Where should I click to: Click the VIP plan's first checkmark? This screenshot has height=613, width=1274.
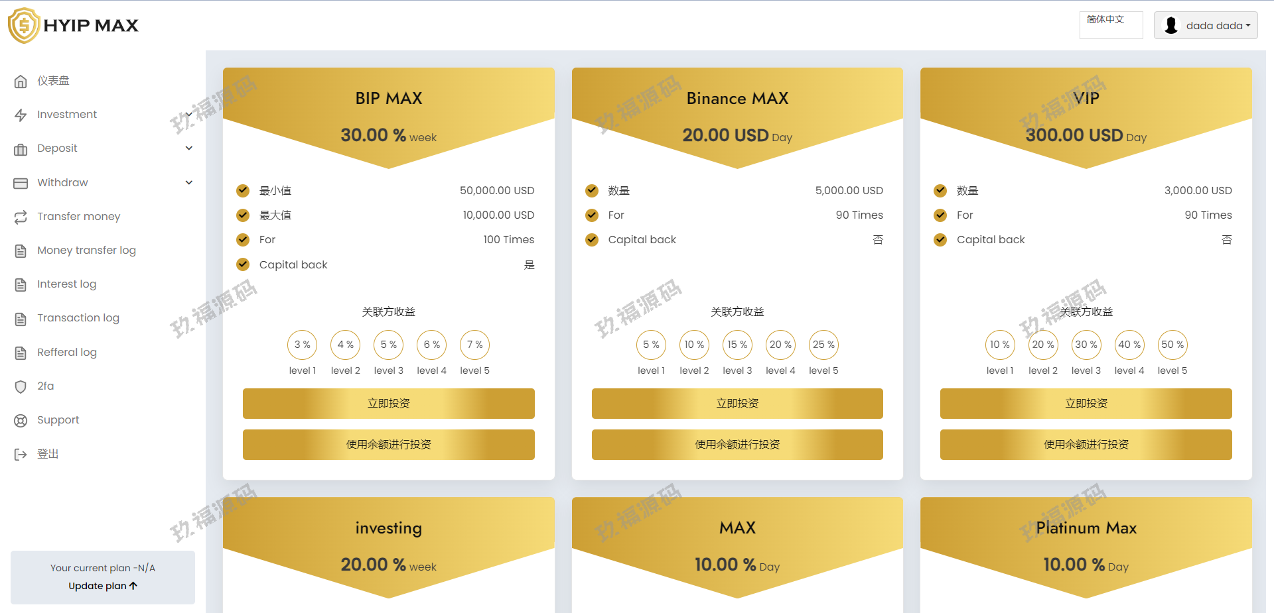pos(940,190)
